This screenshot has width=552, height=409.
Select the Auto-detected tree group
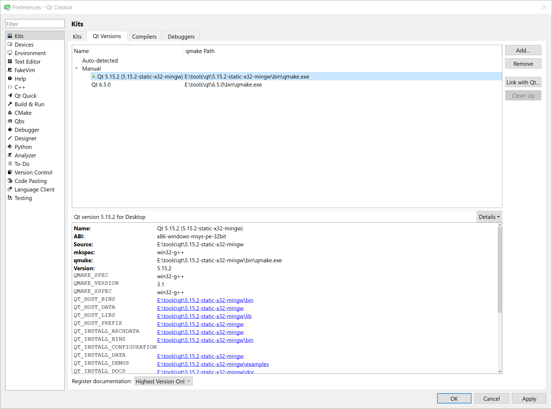[100, 60]
